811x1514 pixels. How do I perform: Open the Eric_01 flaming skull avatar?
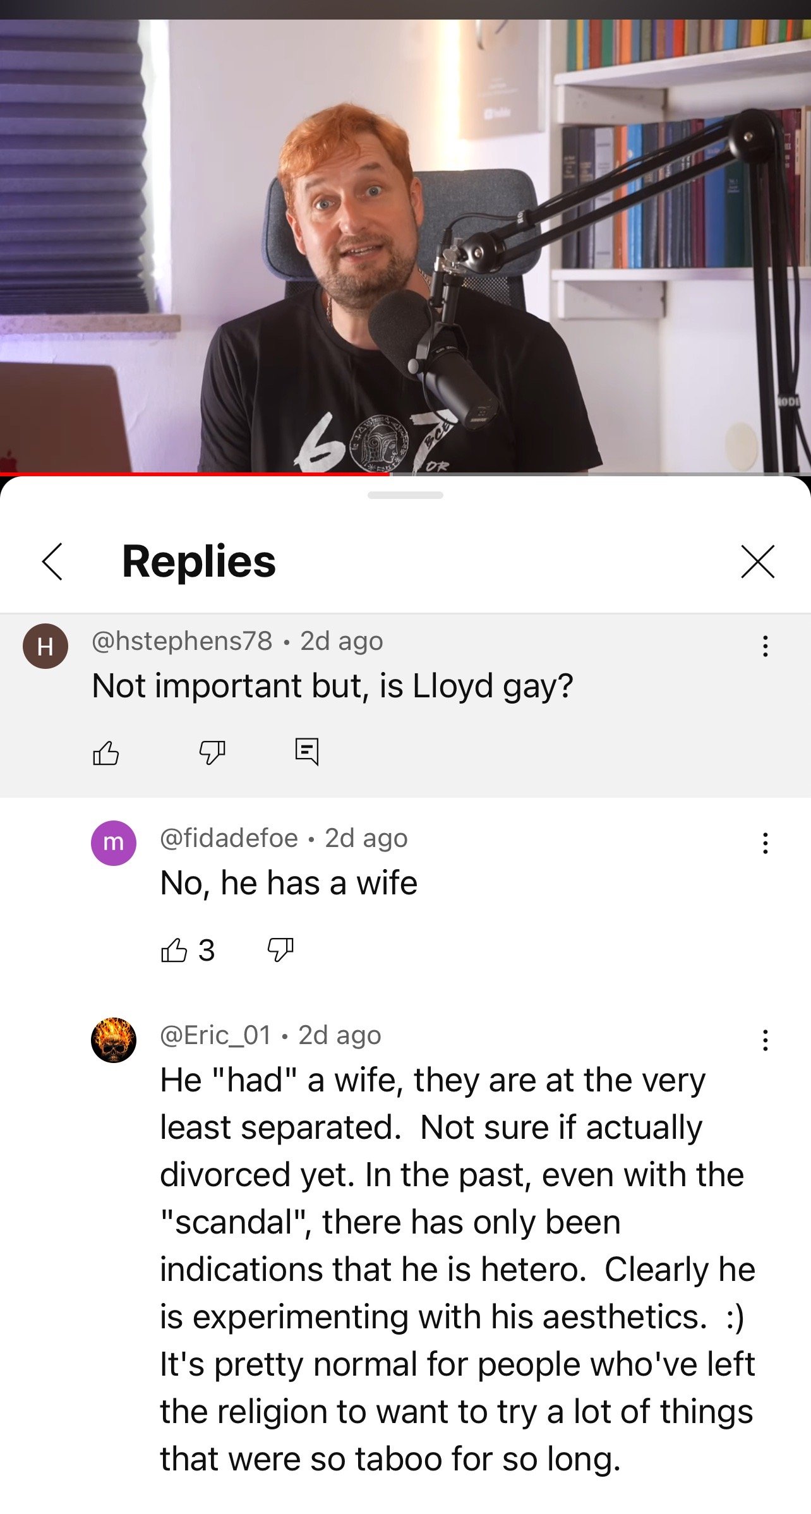(x=114, y=1040)
